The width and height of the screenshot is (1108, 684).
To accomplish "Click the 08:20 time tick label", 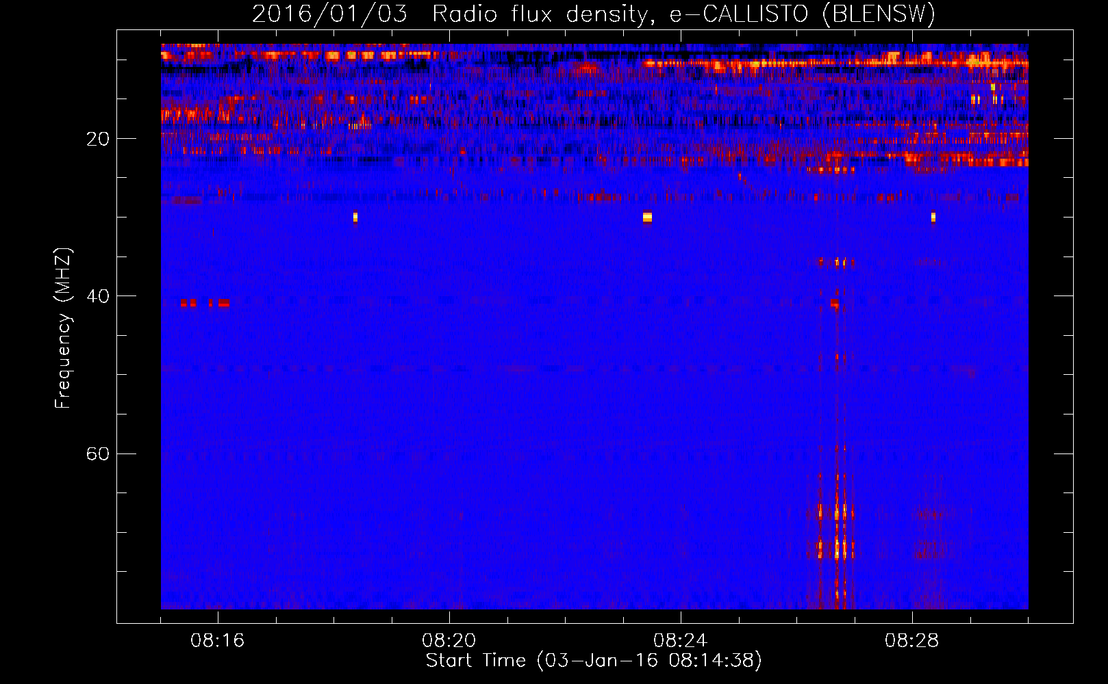I will coord(449,641).
